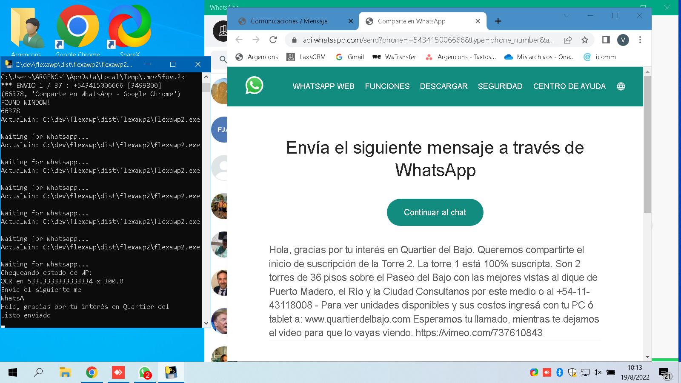Open notification center with 21 badge
This screenshot has width=681, height=383.
(x=665, y=373)
